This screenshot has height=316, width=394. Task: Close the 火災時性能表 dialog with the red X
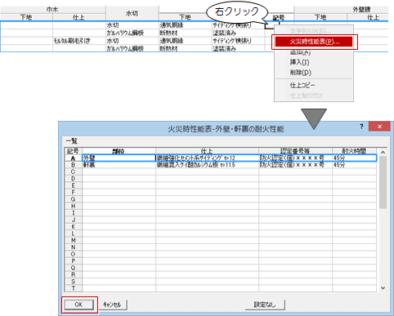[x=379, y=127]
